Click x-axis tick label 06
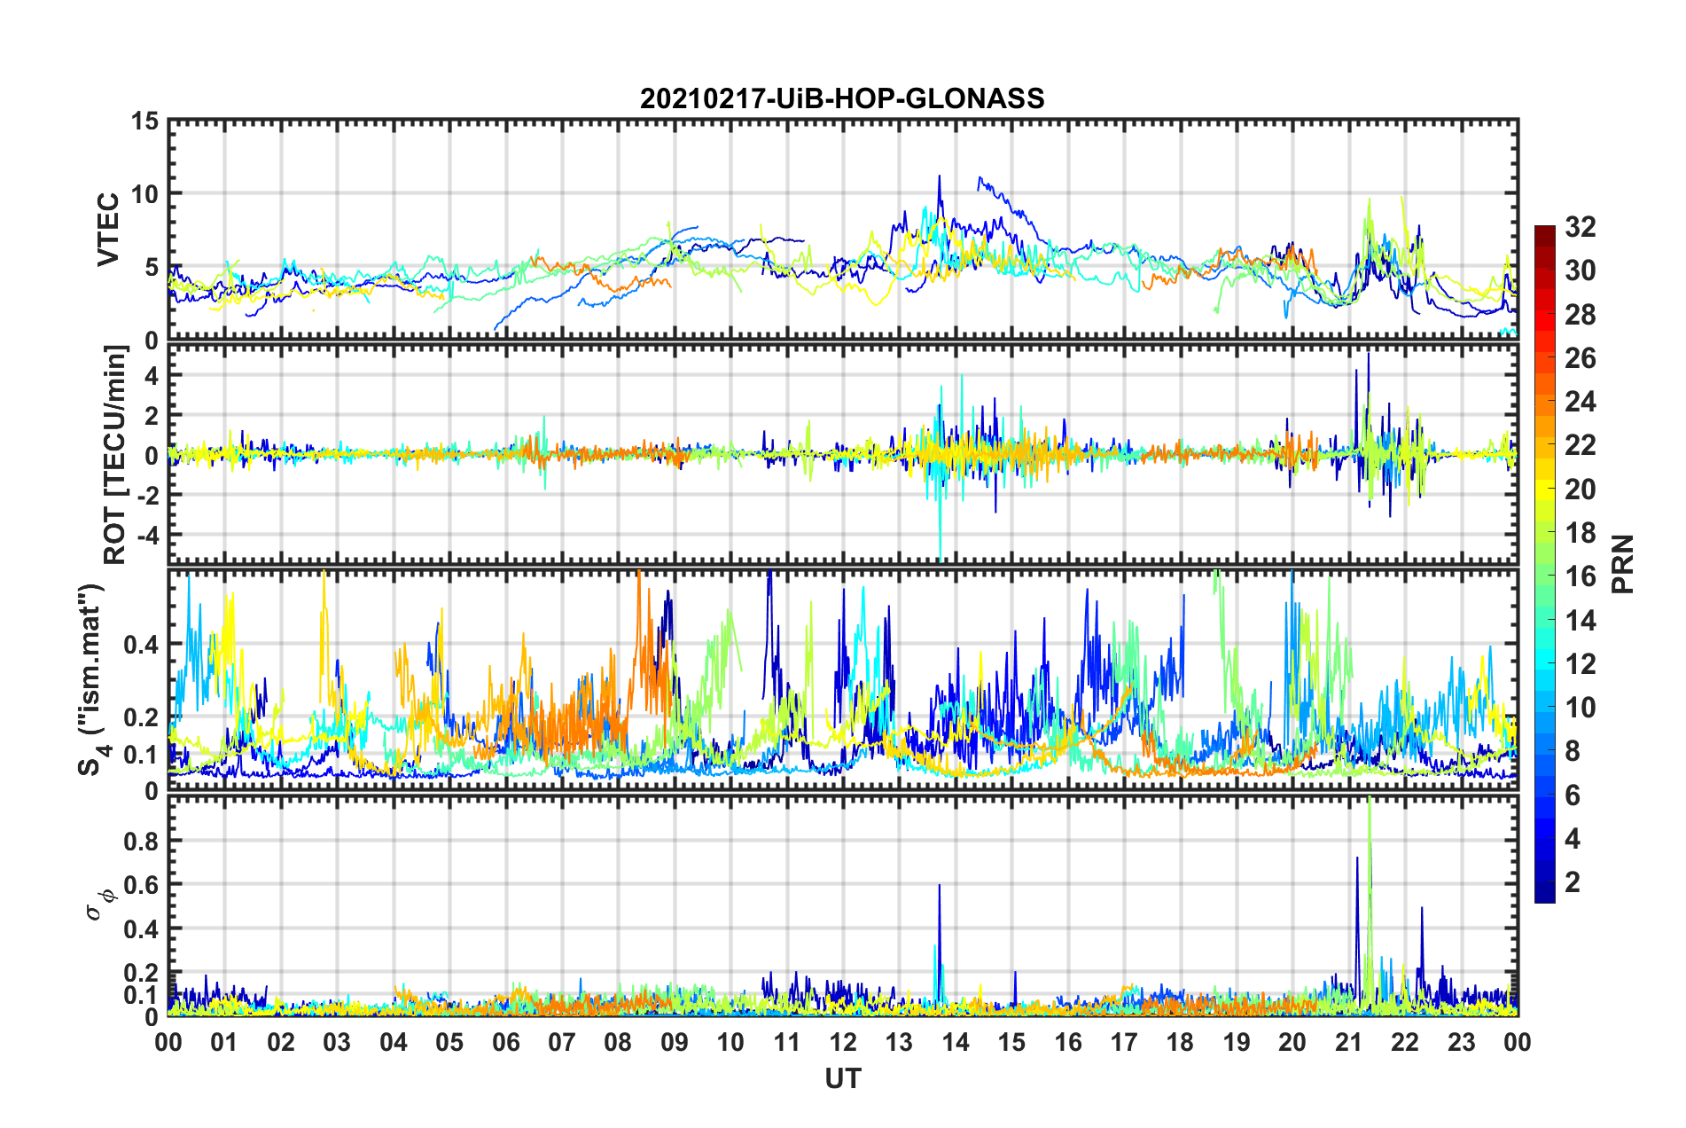Viewport: 1686px width, 1128px height. 505,1042
